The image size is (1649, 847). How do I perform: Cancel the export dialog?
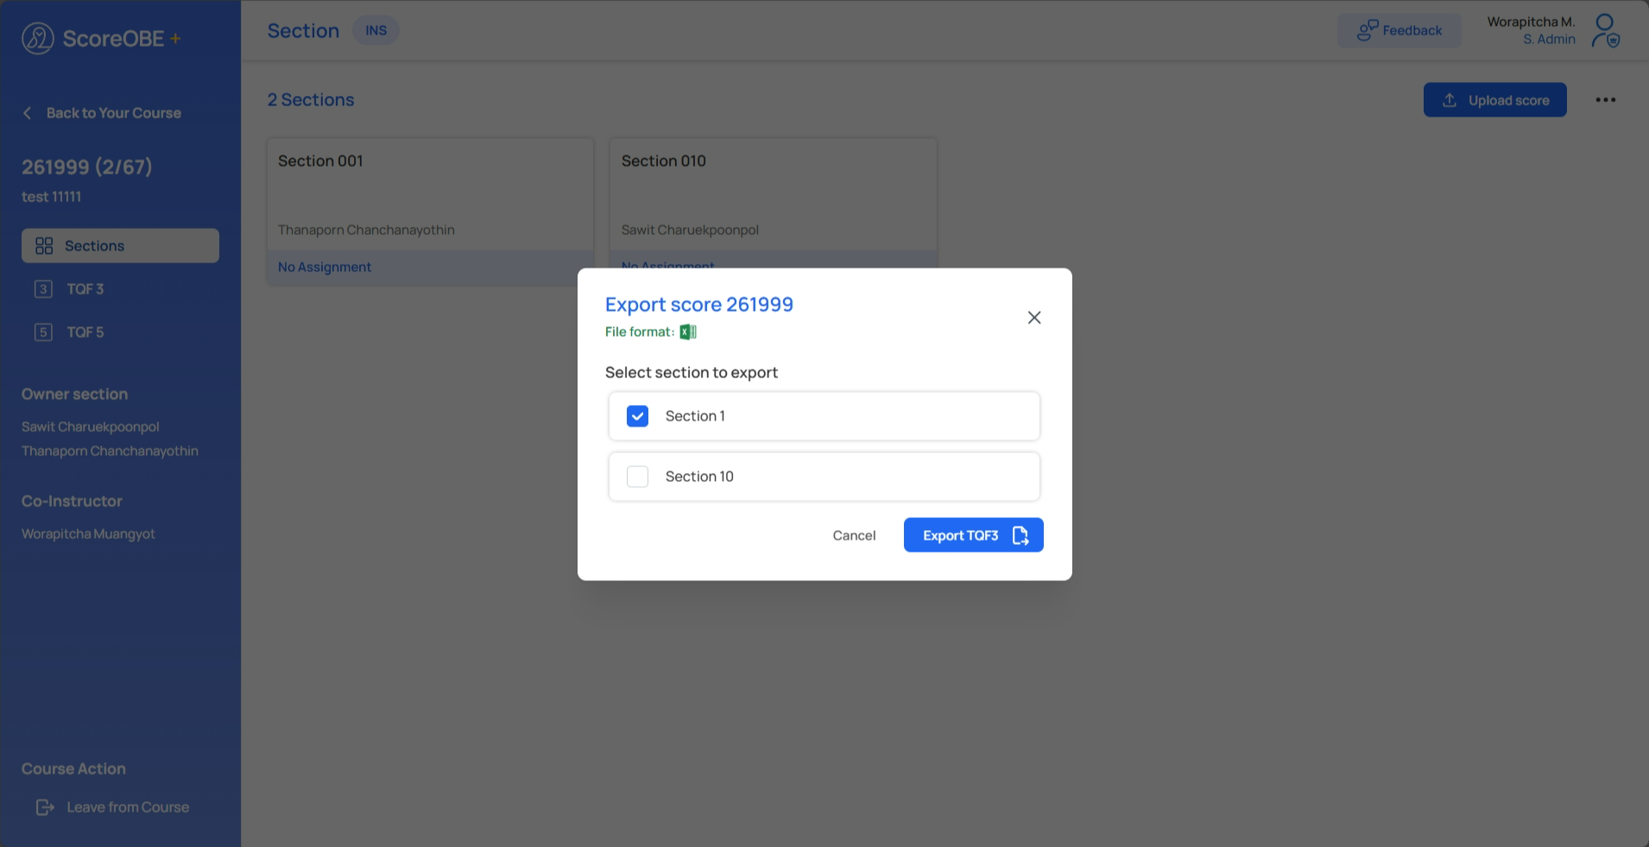854,535
